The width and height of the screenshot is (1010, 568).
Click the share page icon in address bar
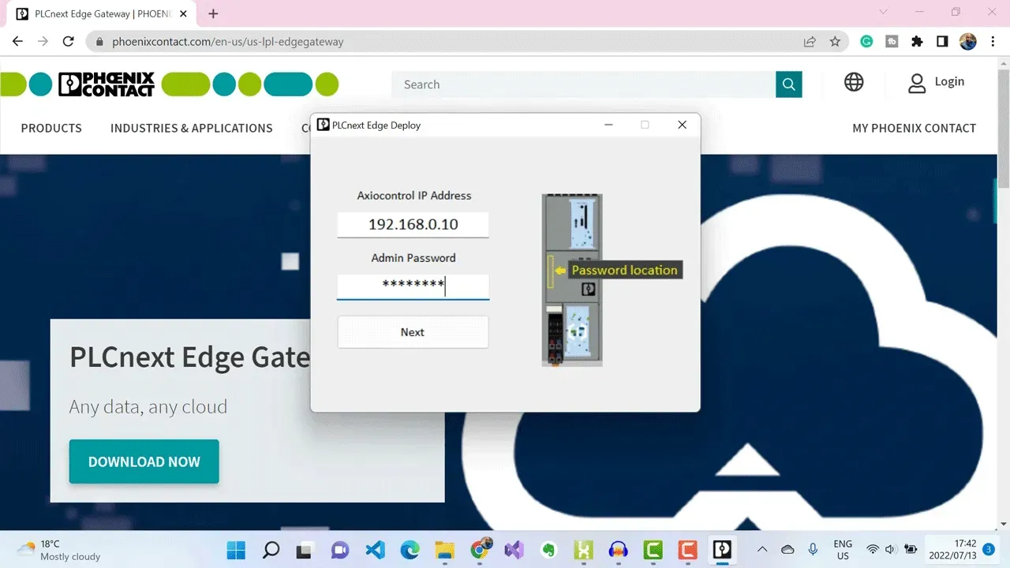click(x=810, y=42)
